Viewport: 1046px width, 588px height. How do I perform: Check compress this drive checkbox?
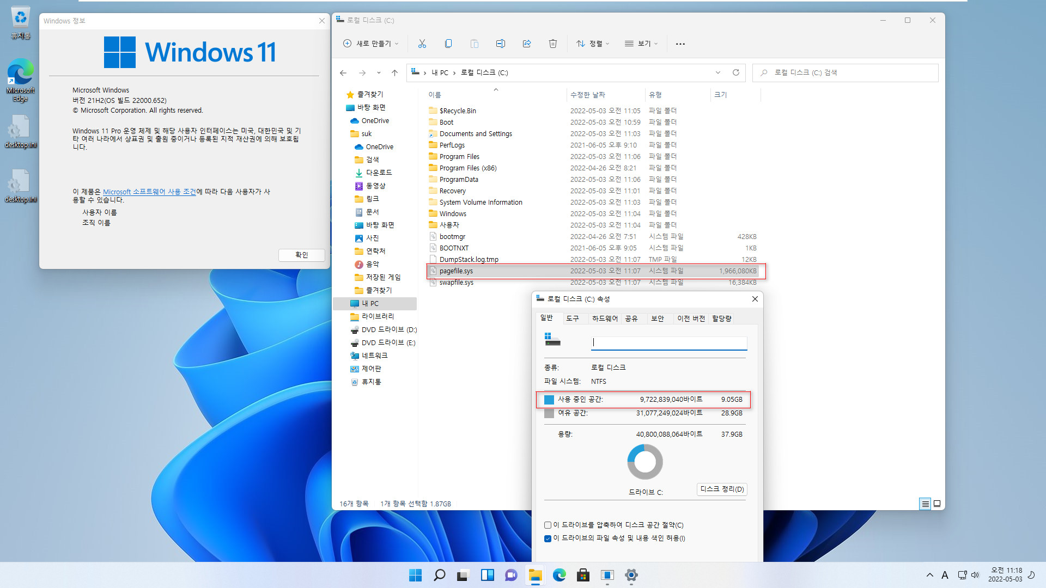point(548,525)
